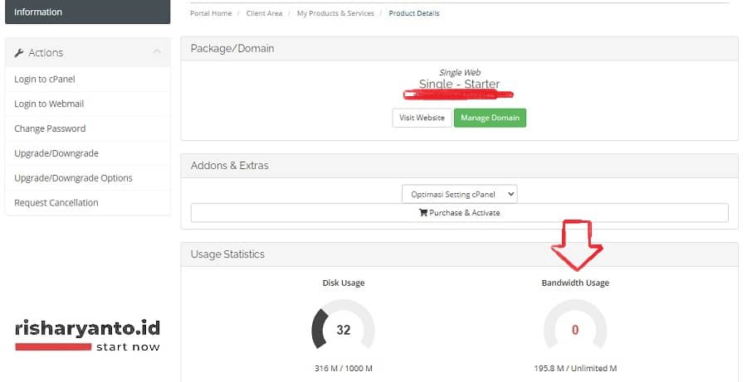This screenshot has height=382, width=747.
Task: Click the Disk Usage label
Action: pos(344,283)
